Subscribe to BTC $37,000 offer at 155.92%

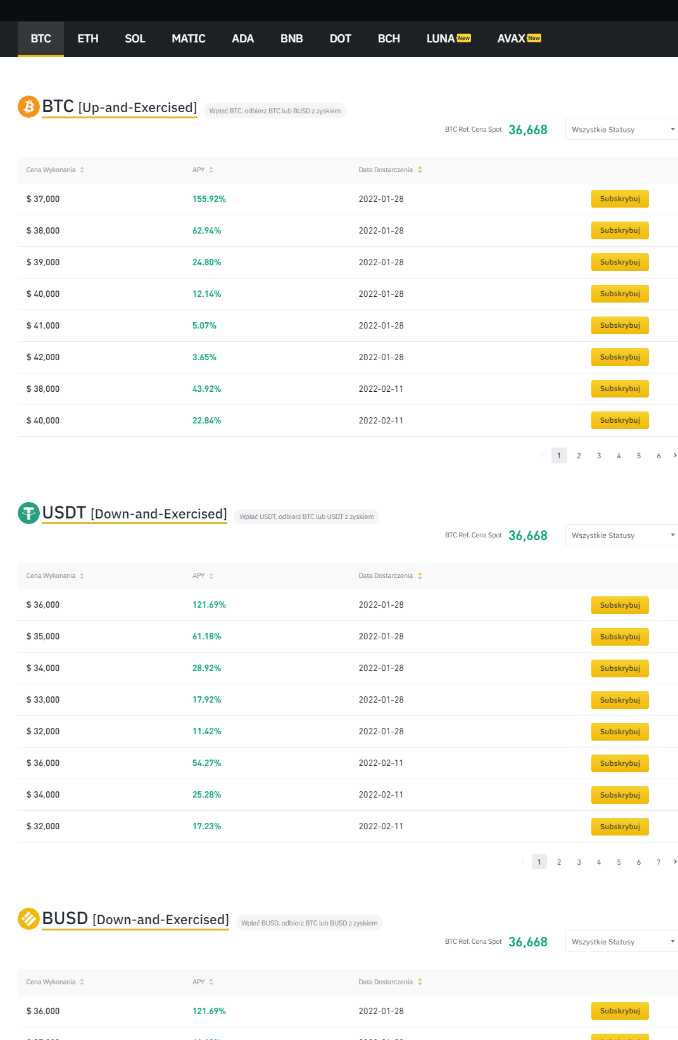coord(620,199)
